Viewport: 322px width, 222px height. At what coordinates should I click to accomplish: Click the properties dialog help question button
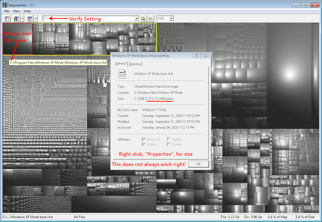tap(197, 56)
